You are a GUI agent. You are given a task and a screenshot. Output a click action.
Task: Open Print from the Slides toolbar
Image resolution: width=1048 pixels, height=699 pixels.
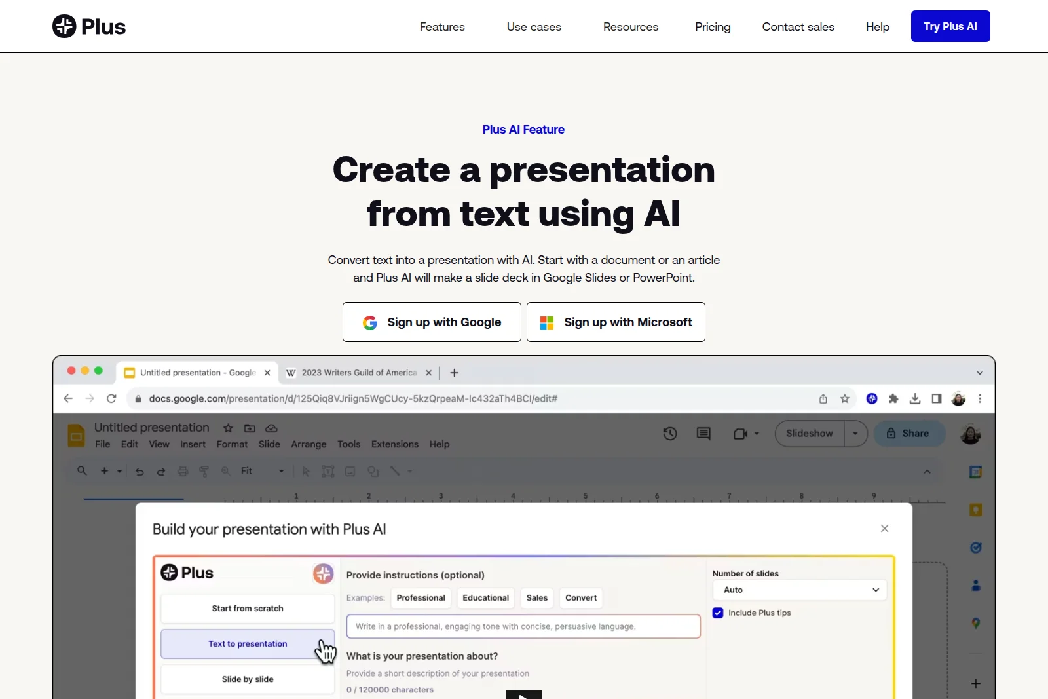pos(183,471)
